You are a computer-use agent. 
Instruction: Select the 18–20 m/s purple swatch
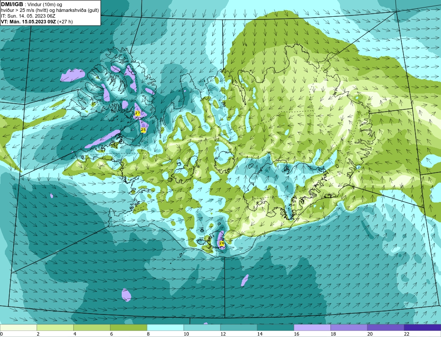[349, 328]
